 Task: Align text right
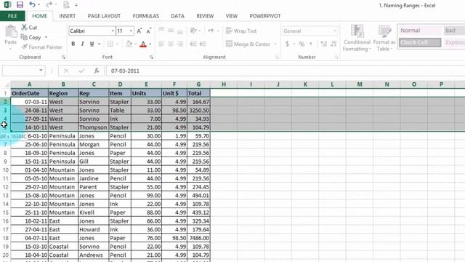(180, 44)
